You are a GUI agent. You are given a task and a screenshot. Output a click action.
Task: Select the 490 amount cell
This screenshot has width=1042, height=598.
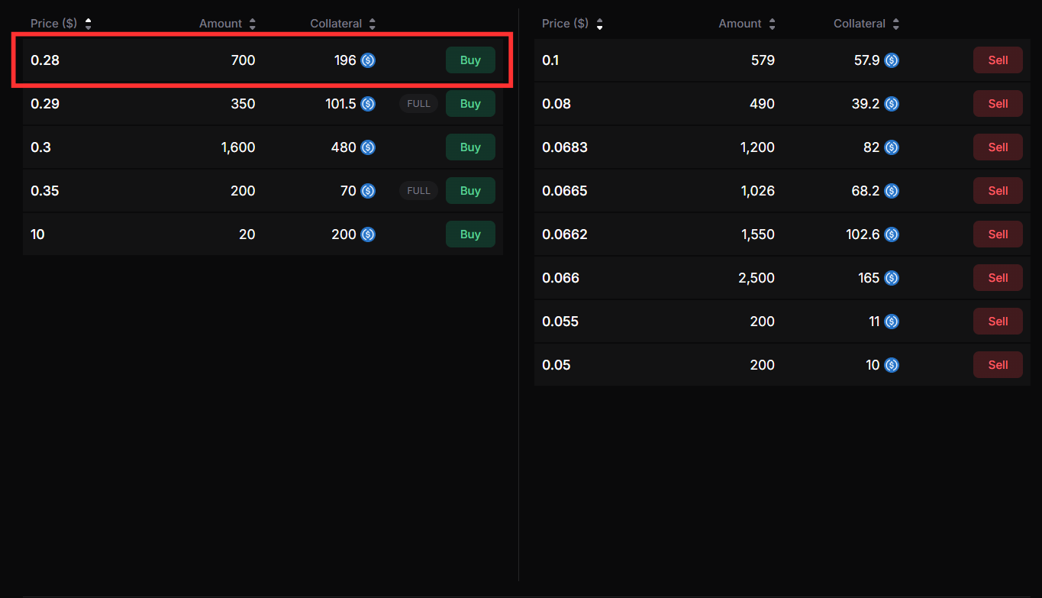(x=762, y=104)
